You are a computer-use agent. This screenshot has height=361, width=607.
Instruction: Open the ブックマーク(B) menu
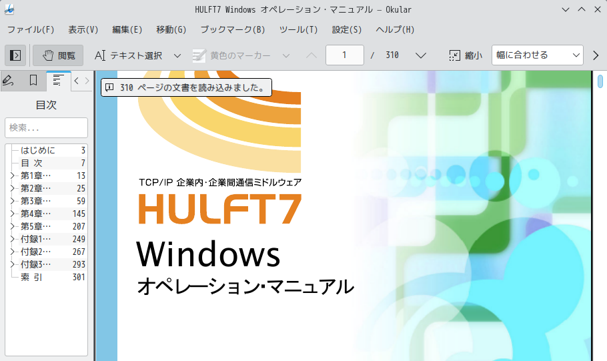[233, 30]
